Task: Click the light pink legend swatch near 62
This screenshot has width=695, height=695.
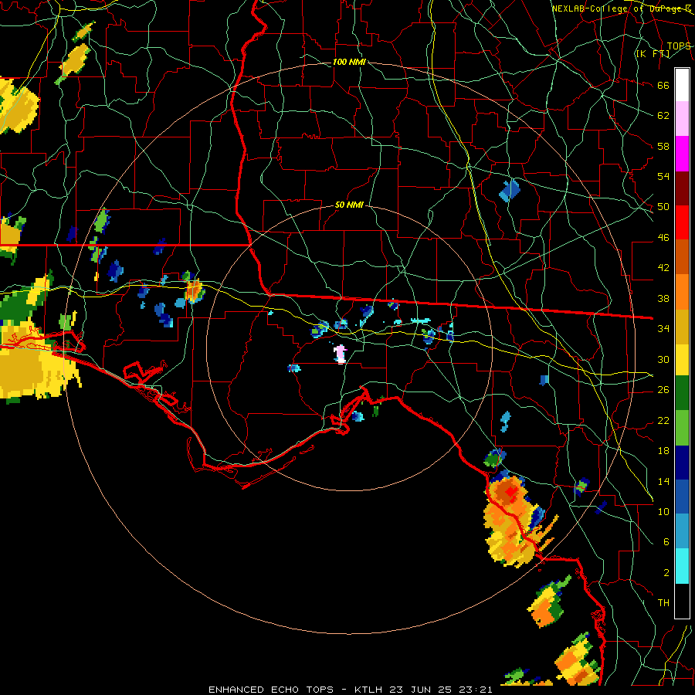Action: 682,119
